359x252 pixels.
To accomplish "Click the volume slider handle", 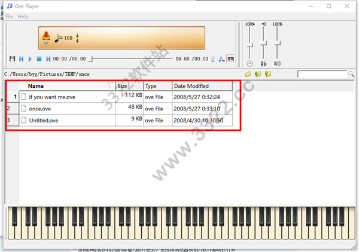I will click(x=277, y=43).
